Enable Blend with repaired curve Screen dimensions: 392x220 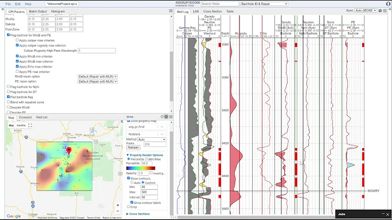point(8,102)
